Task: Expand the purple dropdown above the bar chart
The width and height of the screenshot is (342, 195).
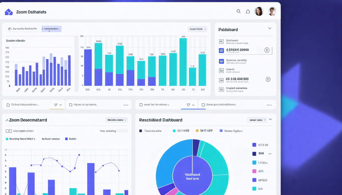Action: 51,29
